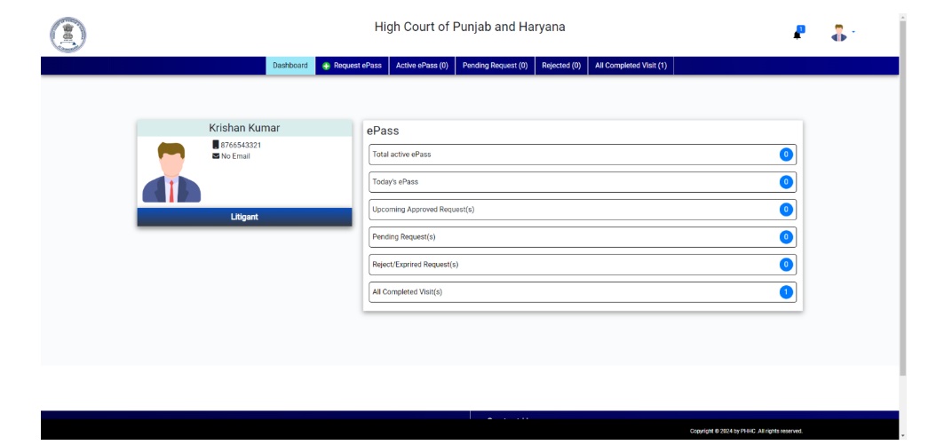Open the notification bell icon
Screen dimensions: 952x445
point(797,34)
